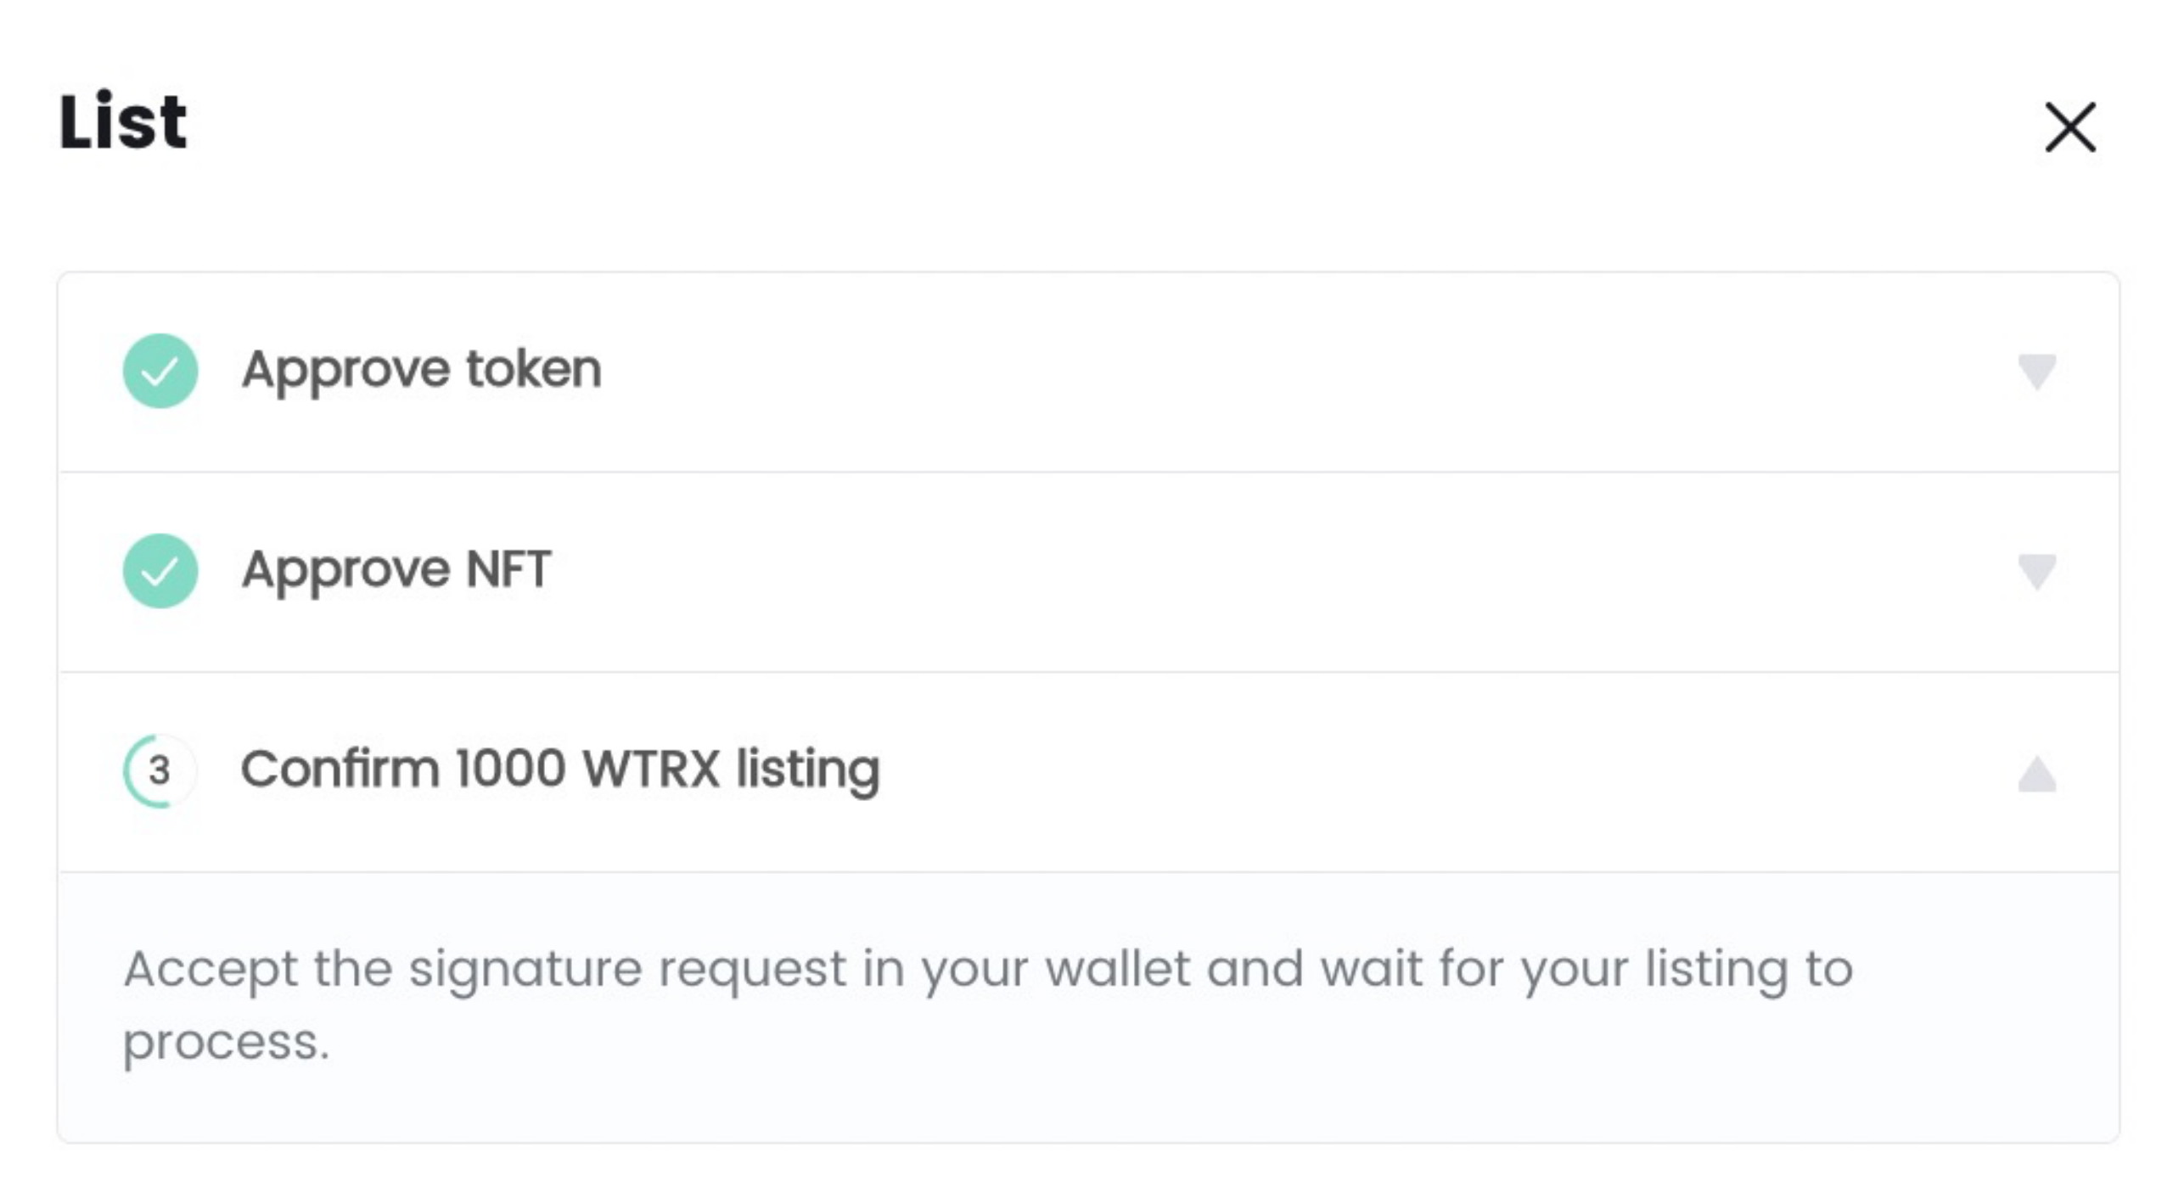Screen dimensions: 2173x1192
Task: Click the number 3 inside the step circle
Action: click(160, 770)
